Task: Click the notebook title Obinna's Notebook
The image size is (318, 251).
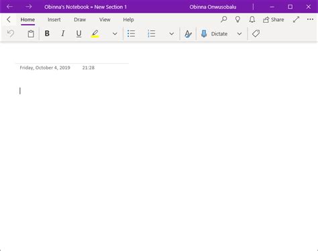Action: tap(66, 7)
